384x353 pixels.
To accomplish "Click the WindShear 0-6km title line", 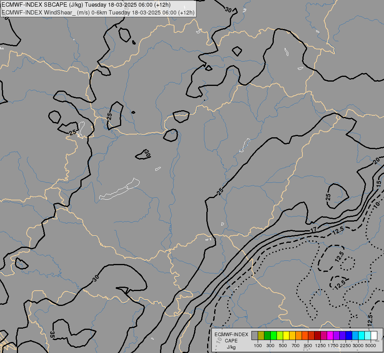I will (98, 13).
